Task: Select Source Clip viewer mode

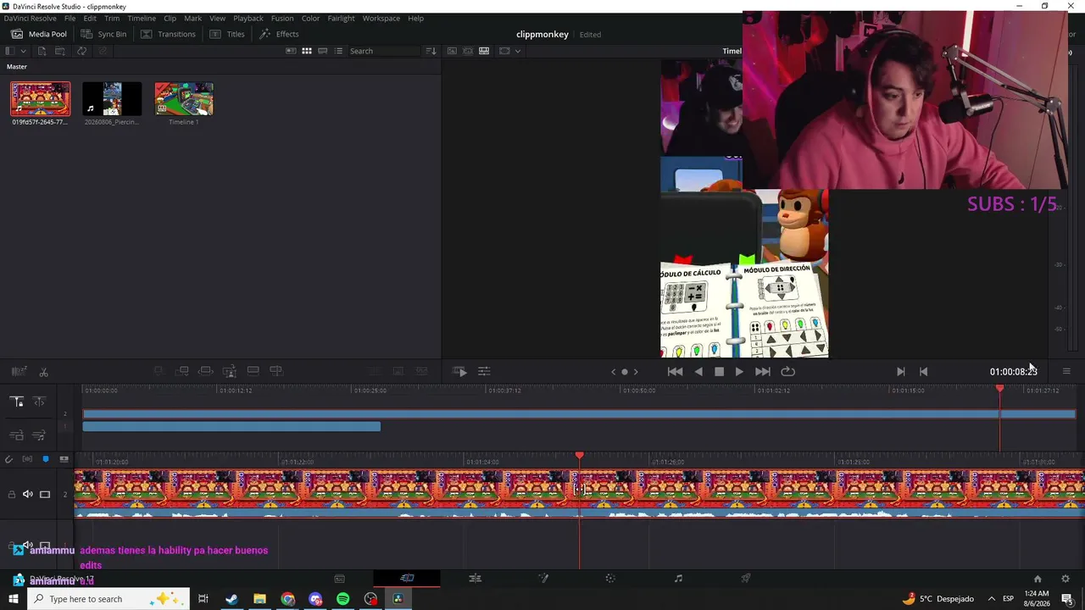Action: tap(452, 51)
